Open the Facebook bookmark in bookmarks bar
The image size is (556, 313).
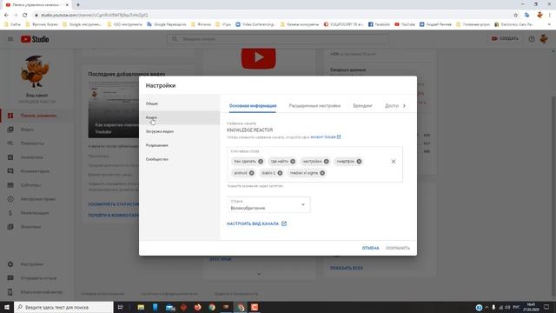click(x=379, y=24)
